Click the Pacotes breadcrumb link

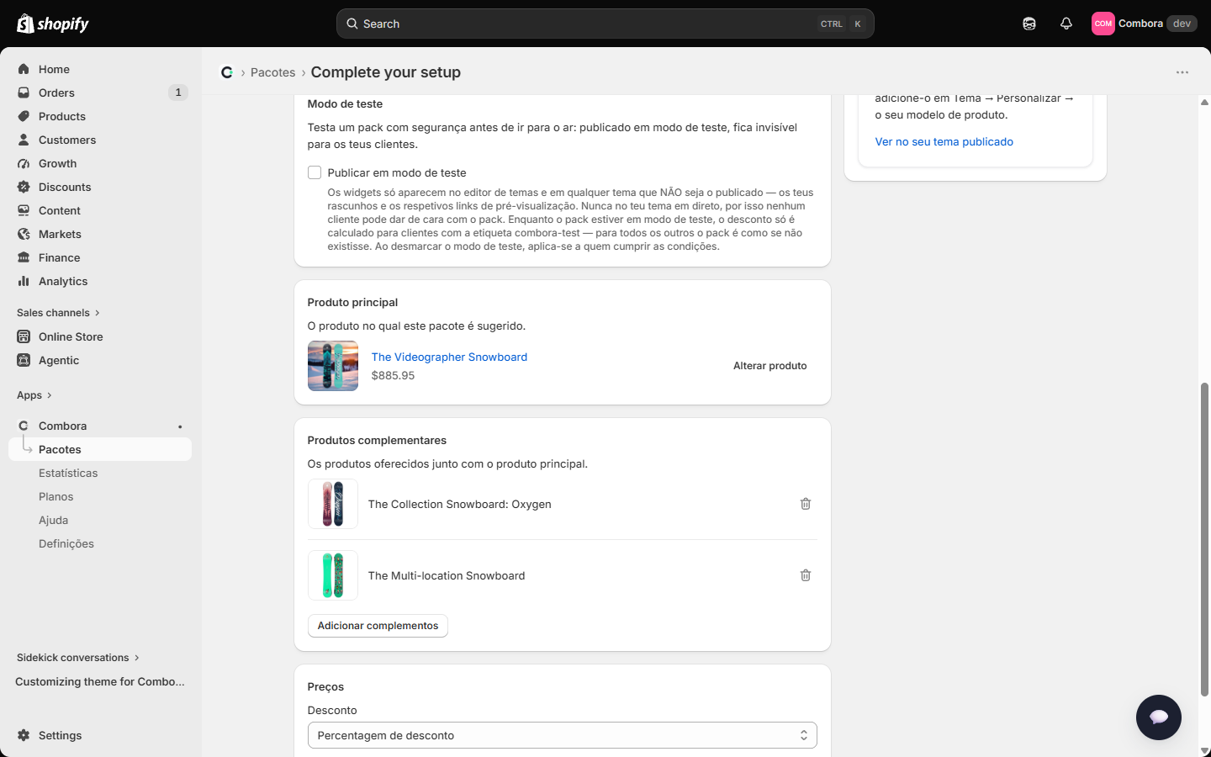click(273, 72)
